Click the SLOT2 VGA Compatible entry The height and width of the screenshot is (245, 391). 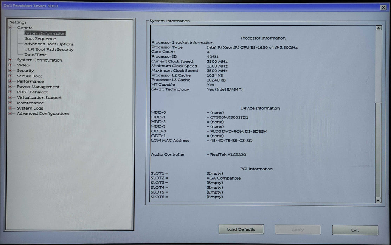pyautogui.click(x=223, y=178)
